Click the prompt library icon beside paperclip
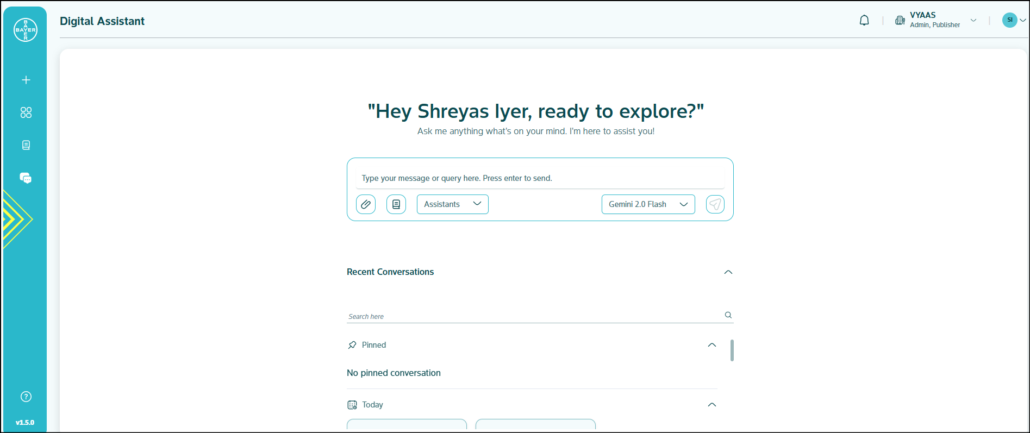 point(396,204)
